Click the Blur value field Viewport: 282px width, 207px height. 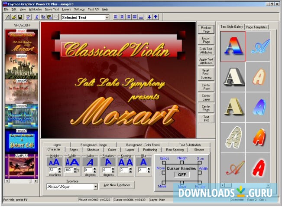click(143, 170)
